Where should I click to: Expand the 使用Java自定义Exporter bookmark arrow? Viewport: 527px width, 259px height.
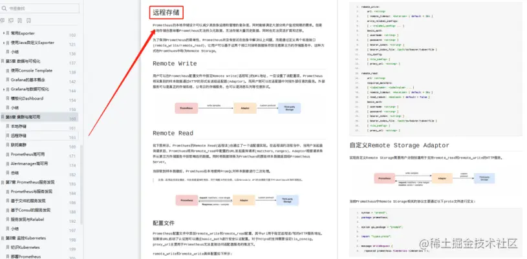click(x=4, y=43)
